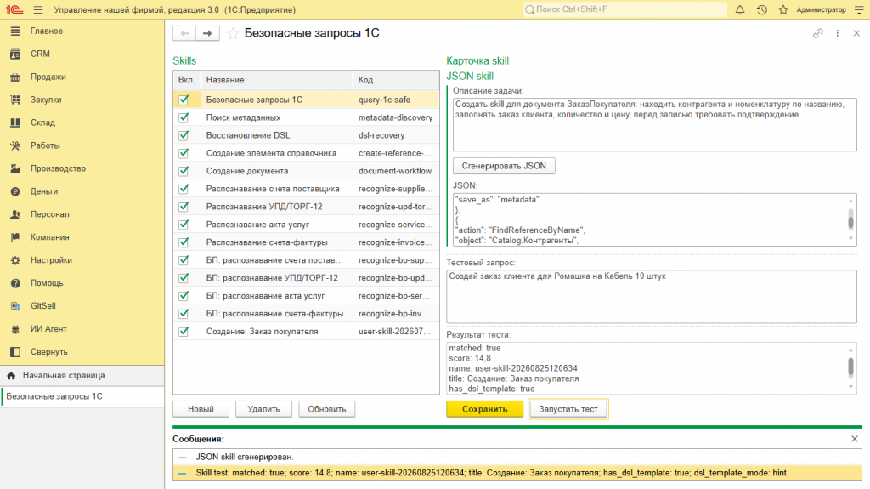Image resolution: width=870 pixels, height=489 pixels.
Task: Toggle the Создание элемента справочника checkbox
Action: 184,153
